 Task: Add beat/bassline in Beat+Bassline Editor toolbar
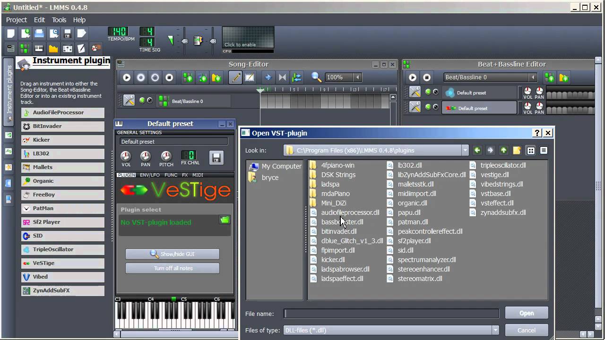549,77
